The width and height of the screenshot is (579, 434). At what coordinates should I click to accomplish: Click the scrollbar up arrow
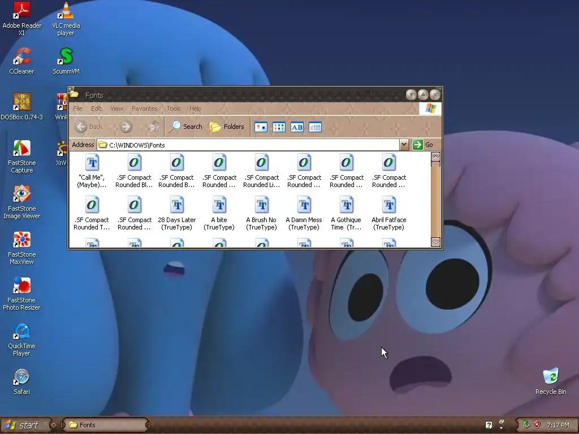[x=436, y=157]
